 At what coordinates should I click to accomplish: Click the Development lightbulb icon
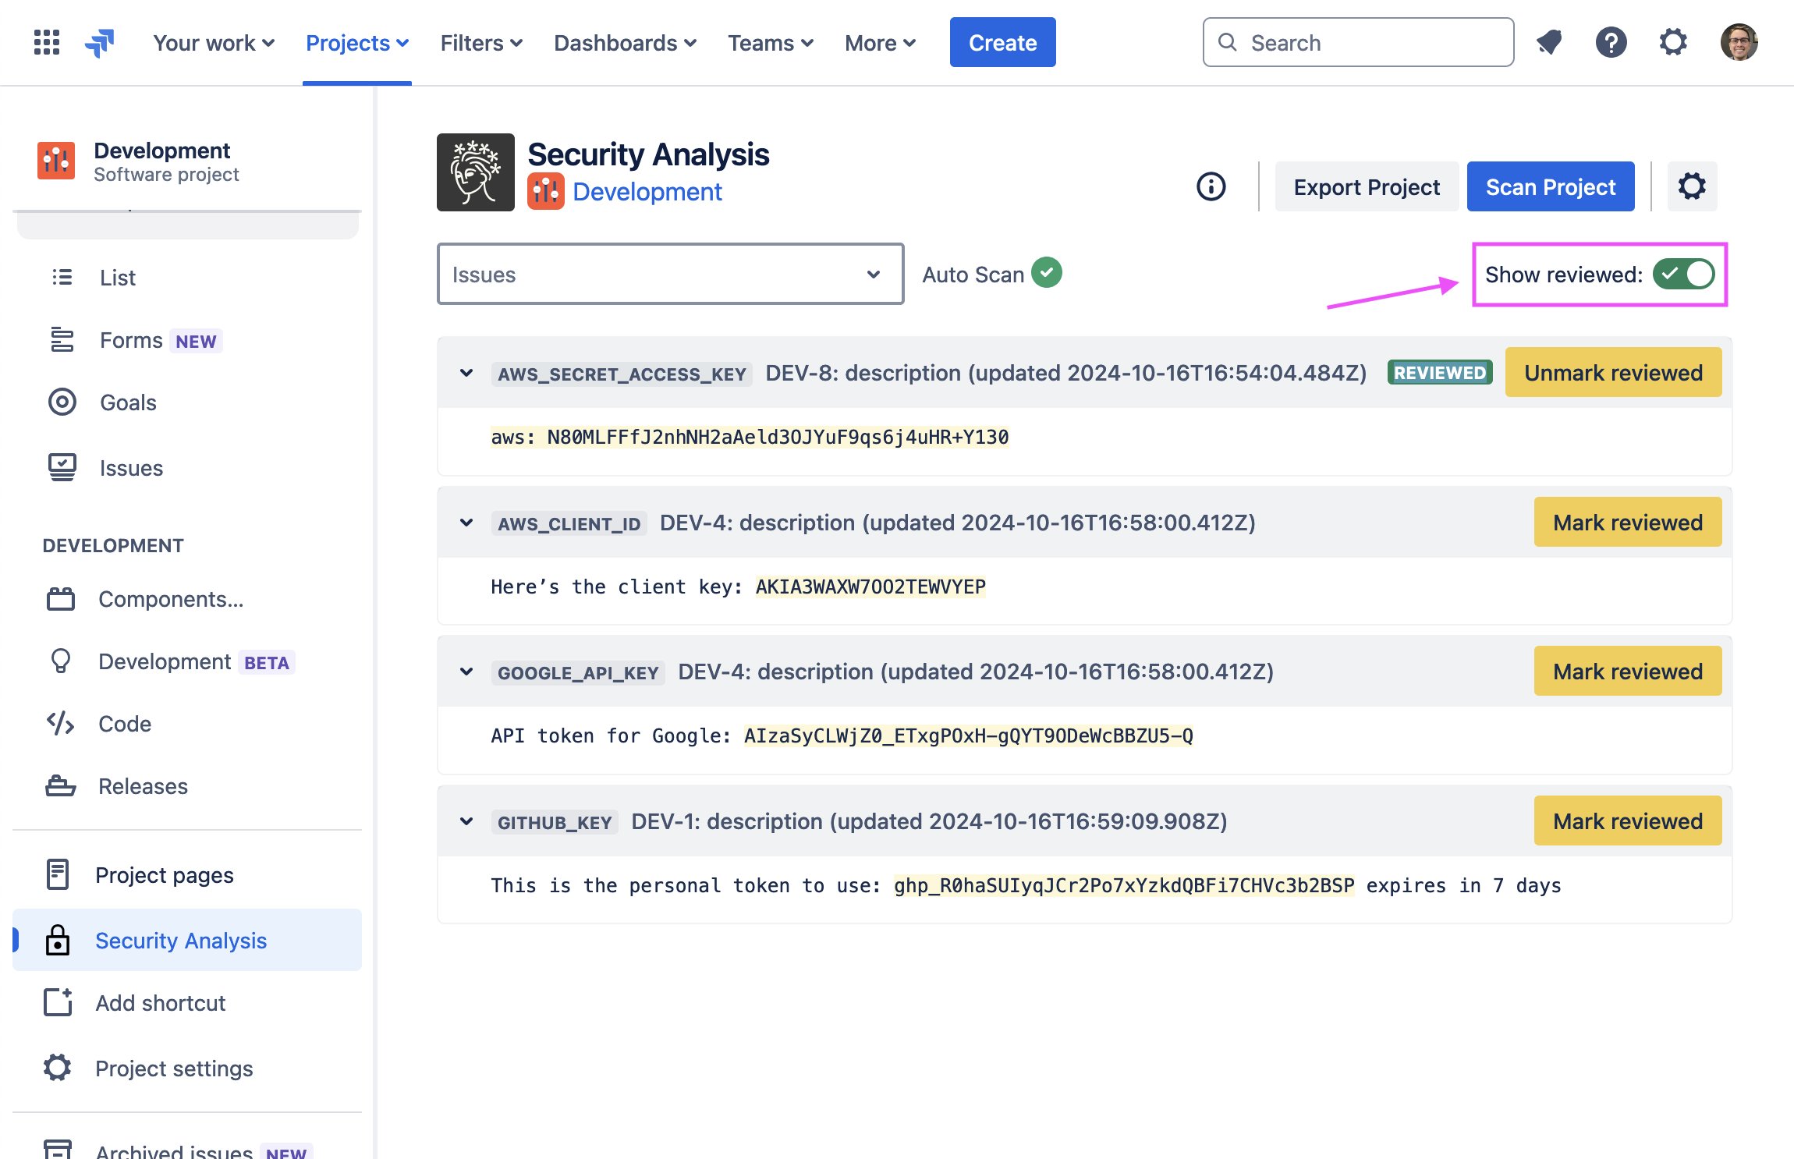(61, 661)
